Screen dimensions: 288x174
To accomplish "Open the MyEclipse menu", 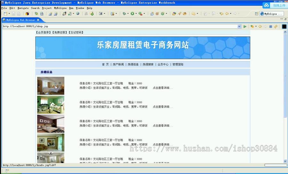I will tap(60, 8).
